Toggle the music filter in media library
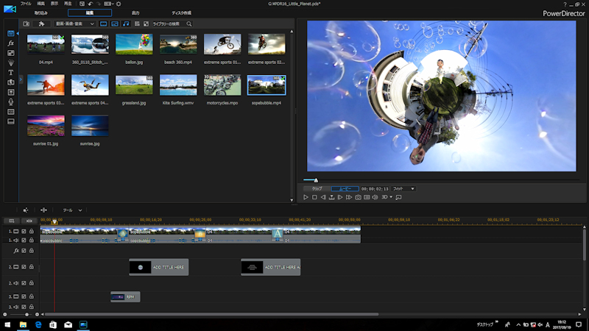The height and width of the screenshot is (331, 589). [x=125, y=24]
